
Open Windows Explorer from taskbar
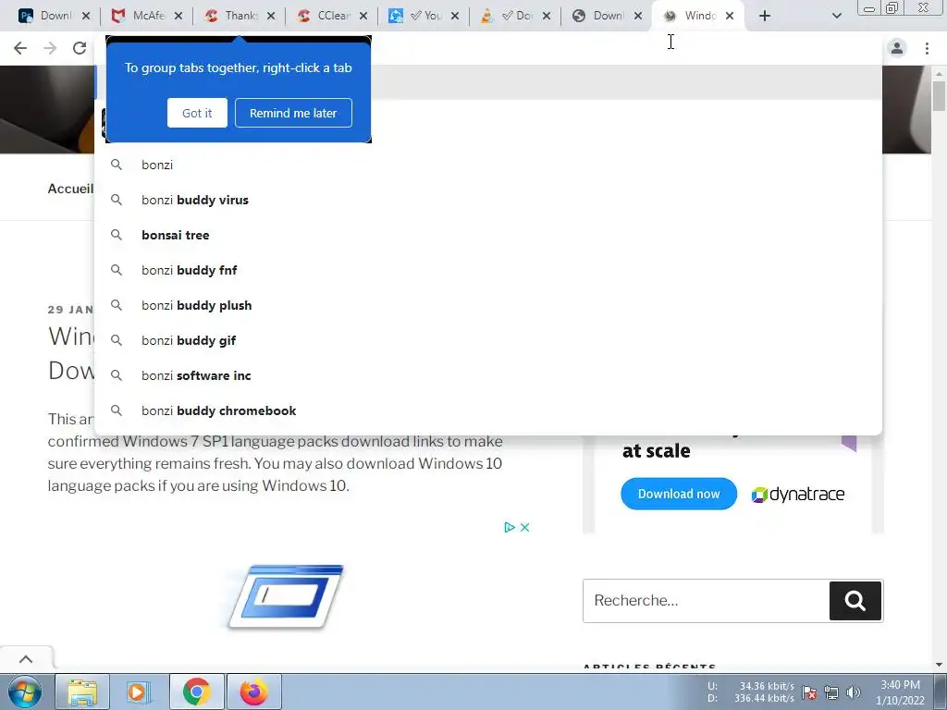(x=82, y=692)
